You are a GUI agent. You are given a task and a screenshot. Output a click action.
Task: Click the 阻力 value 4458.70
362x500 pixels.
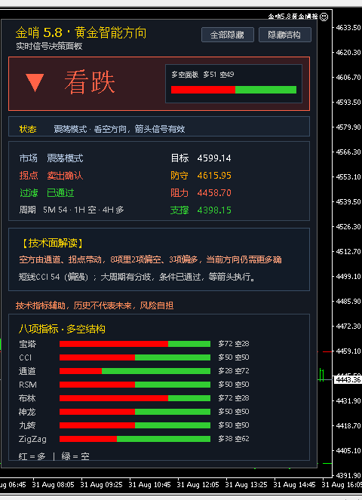pos(214,192)
